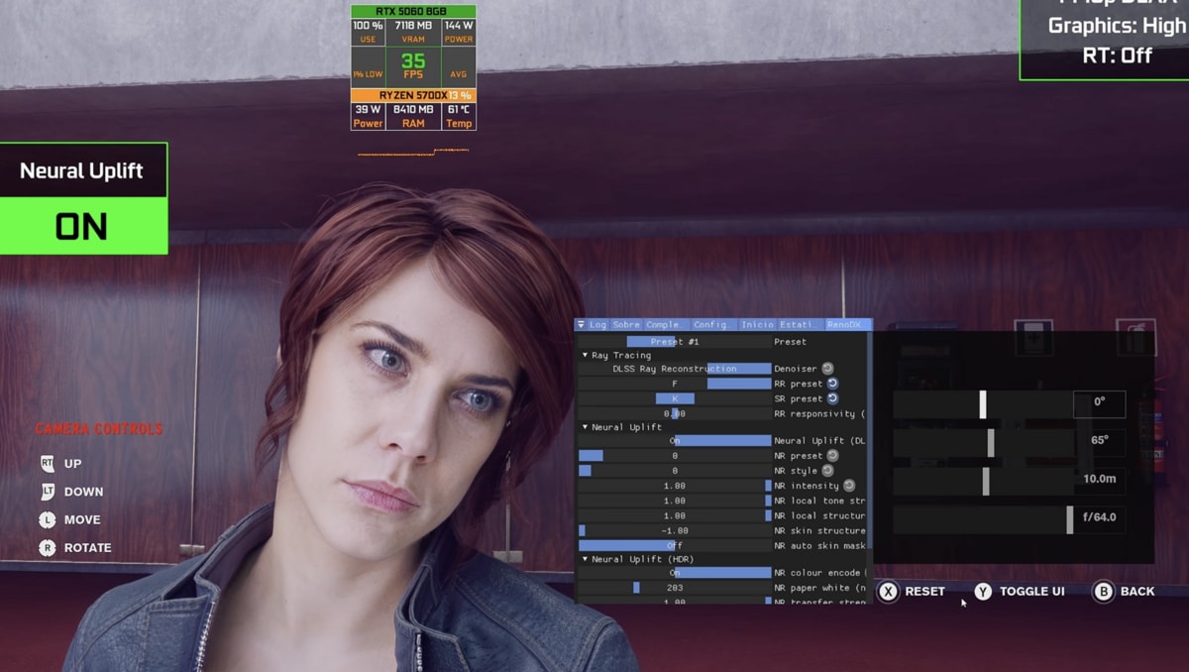This screenshot has height=672, width=1189.
Task: Click the 144 W POWER readout
Action: point(459,26)
